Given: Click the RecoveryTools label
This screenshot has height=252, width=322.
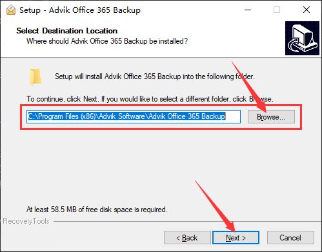Looking at the screenshot, I should pos(26,221).
